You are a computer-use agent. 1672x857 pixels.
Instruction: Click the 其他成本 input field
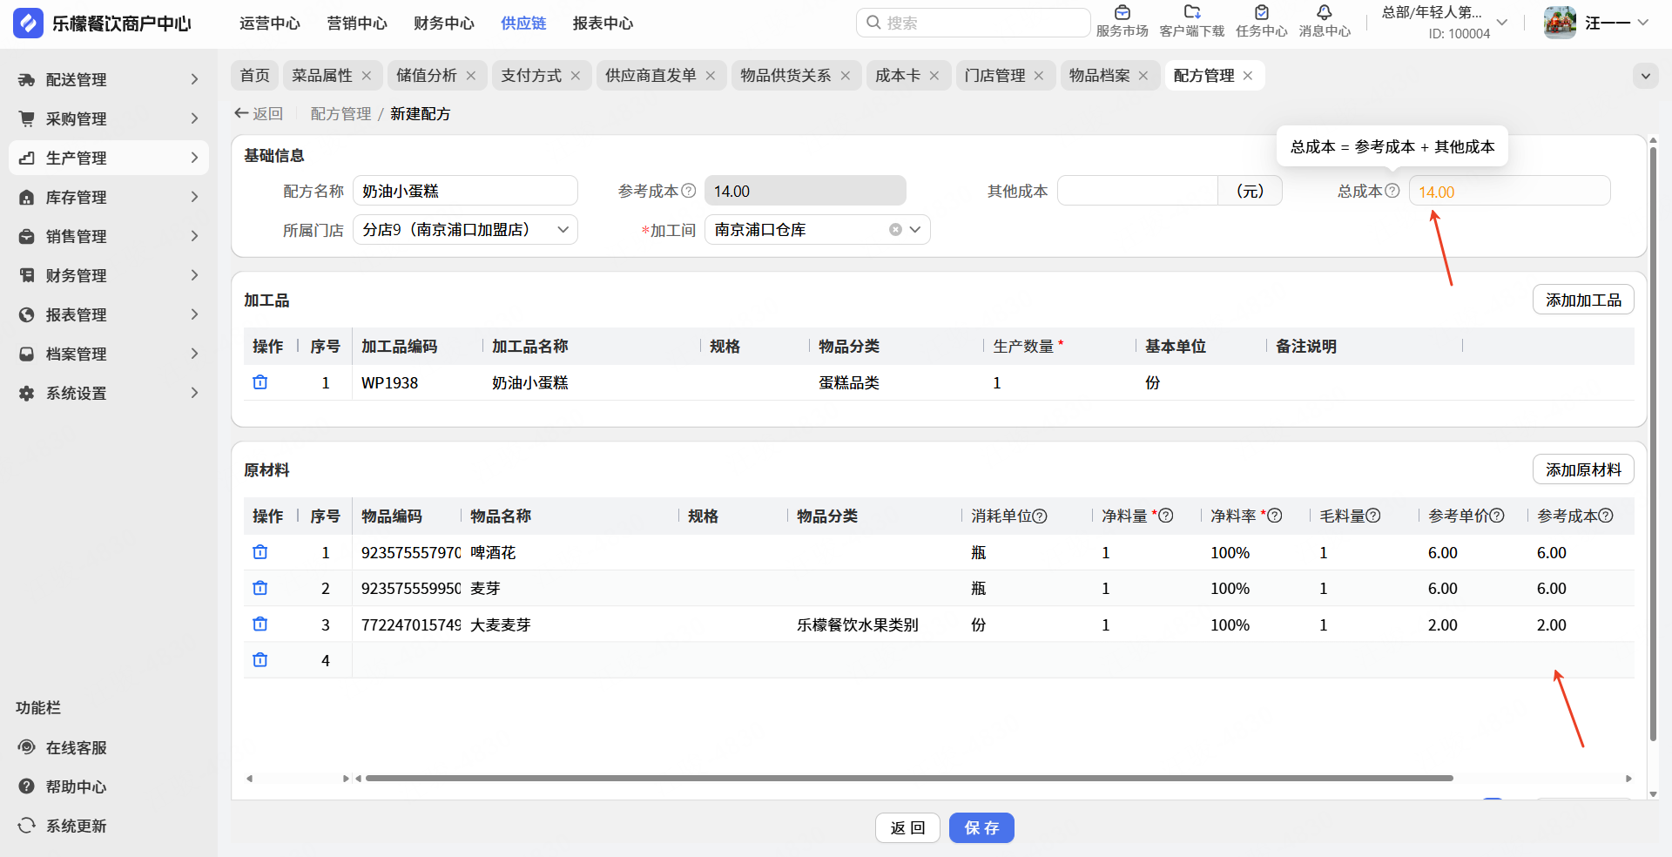pyautogui.click(x=1136, y=191)
